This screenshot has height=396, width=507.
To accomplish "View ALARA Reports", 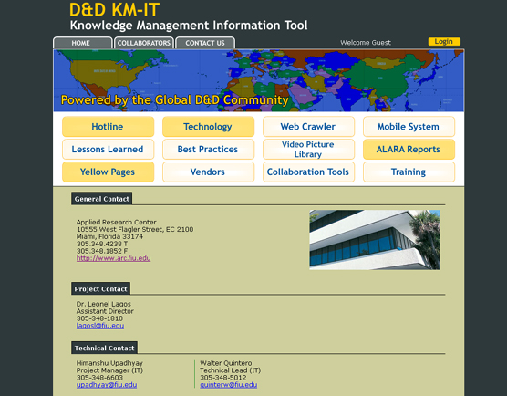I will click(409, 149).
